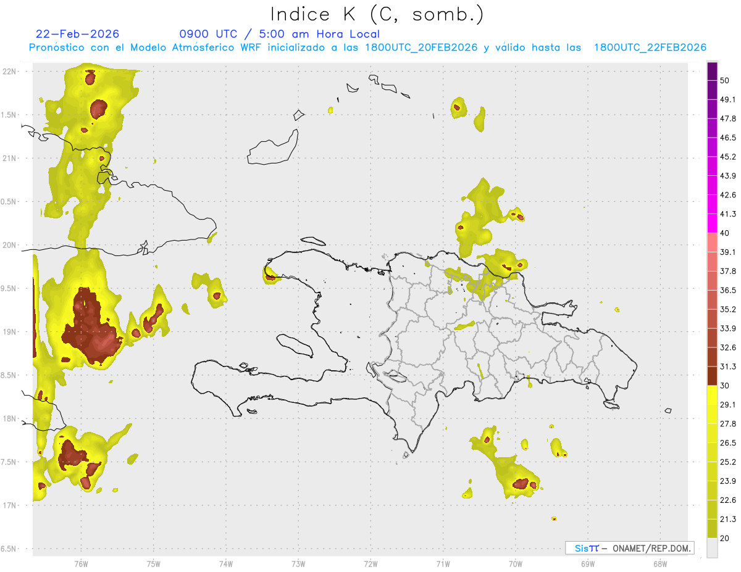Click the "46.5" color scale value
The height and width of the screenshot is (572, 741).
(728, 138)
